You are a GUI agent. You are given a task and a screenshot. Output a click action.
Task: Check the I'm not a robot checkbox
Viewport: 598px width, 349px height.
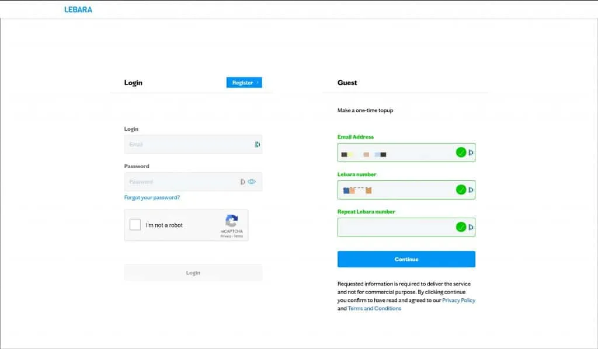[x=135, y=225]
